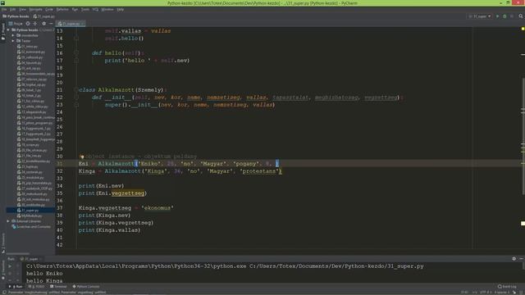Select 31_super.py in the project tree
Viewport: 525px width, 295px height.
click(30, 210)
